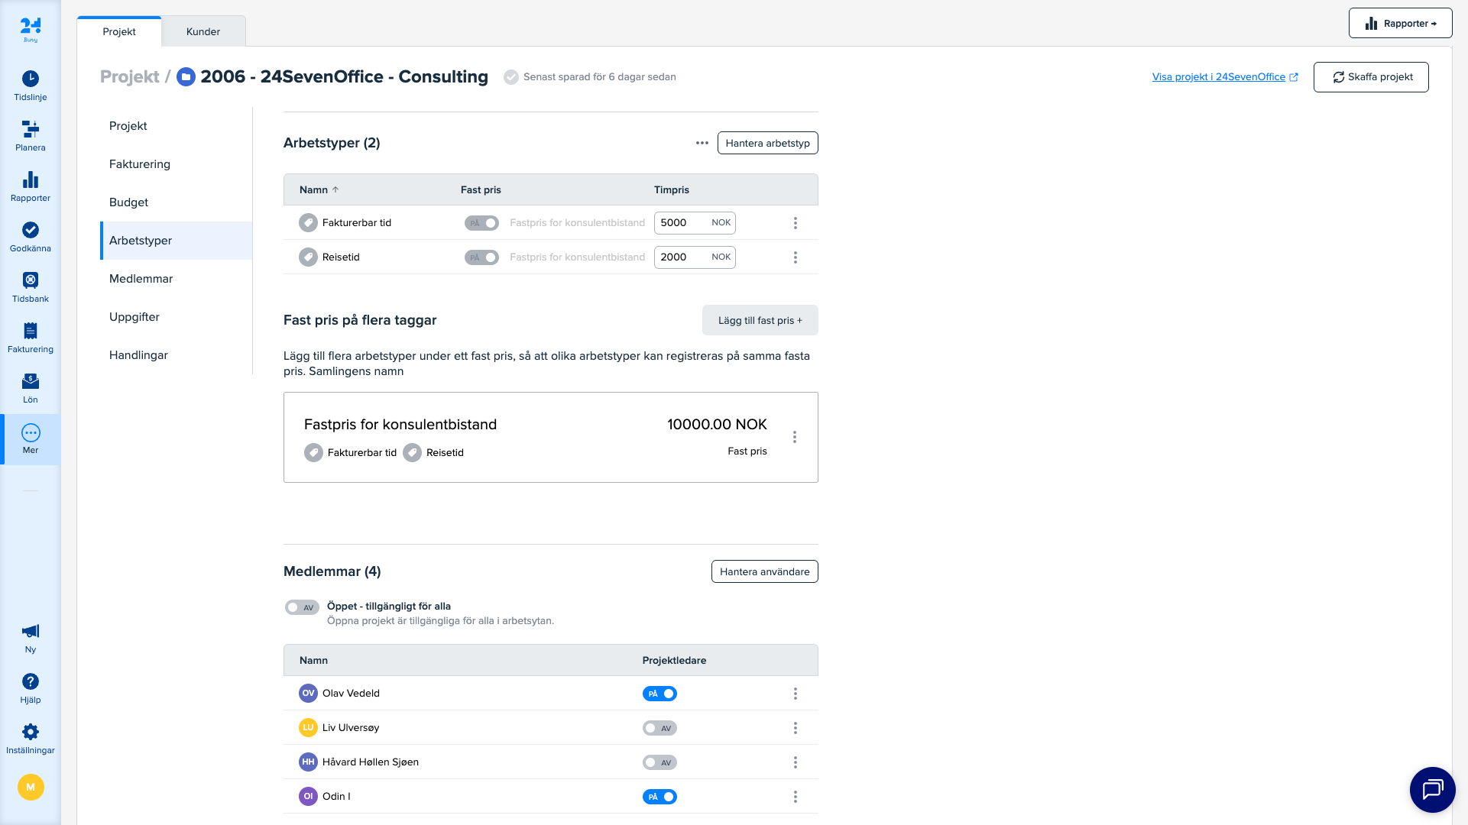The height and width of the screenshot is (825, 1468).
Task: Open the chat widget bubble
Action: (1432, 789)
